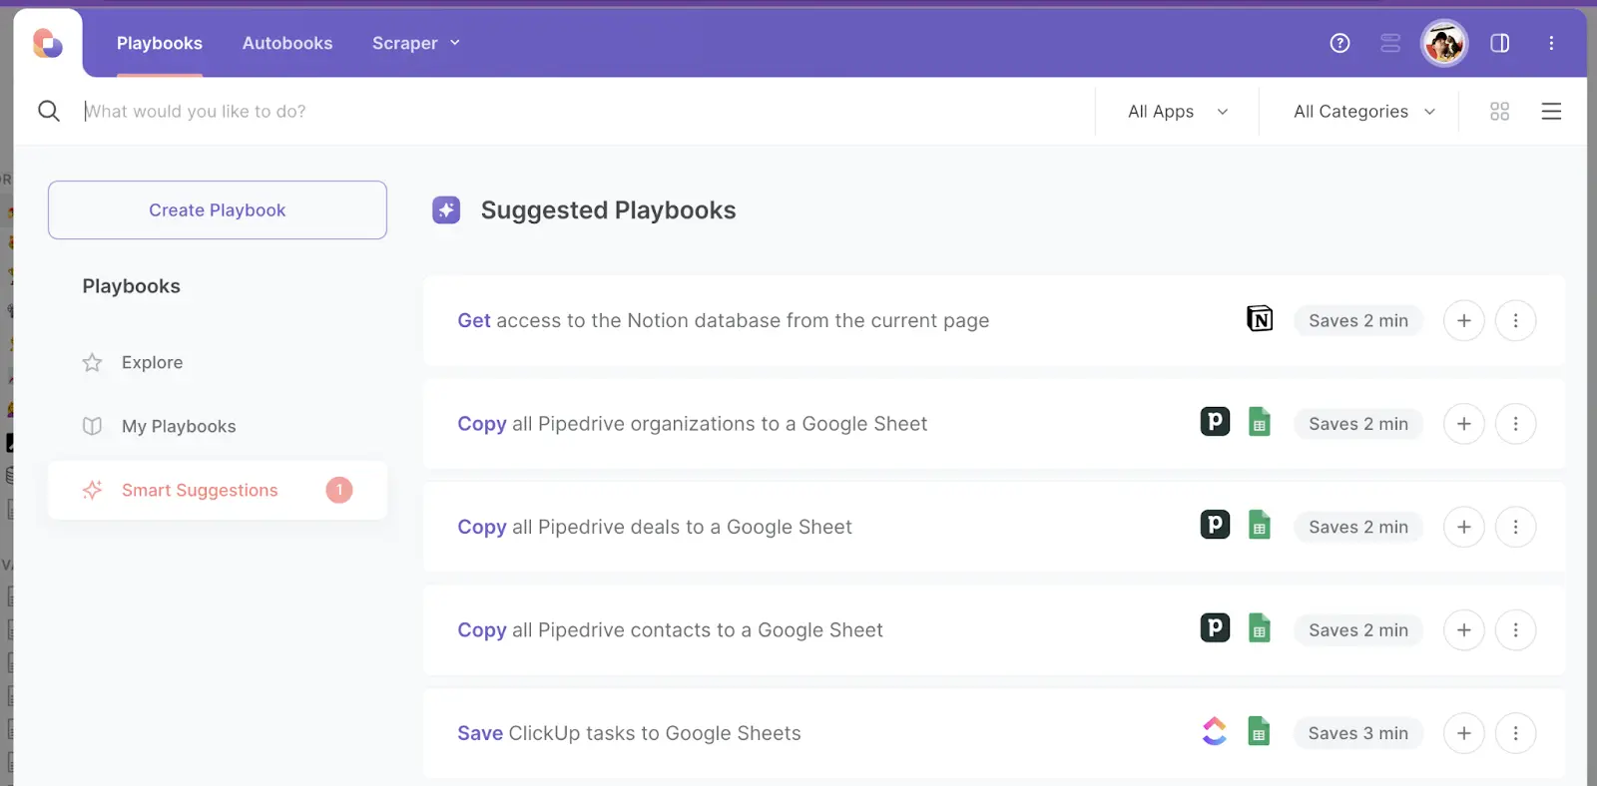Select Explore in the sidebar
The width and height of the screenshot is (1597, 786).
point(152,362)
